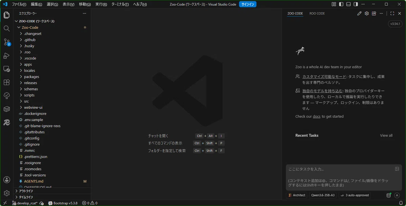Open the account circle icon below task input
406x206 pixels.
coord(397,195)
